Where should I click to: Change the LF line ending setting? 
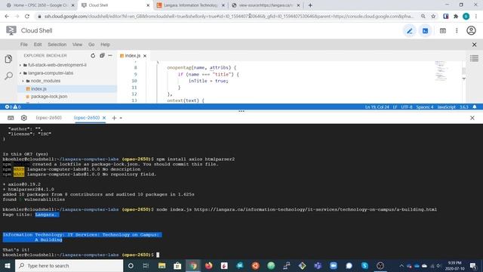pos(395,107)
